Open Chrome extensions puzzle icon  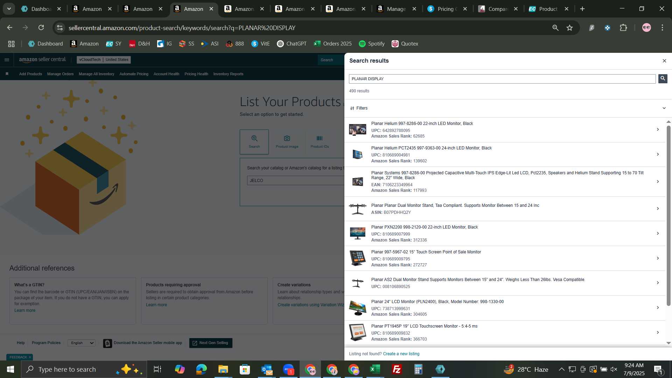point(624,28)
